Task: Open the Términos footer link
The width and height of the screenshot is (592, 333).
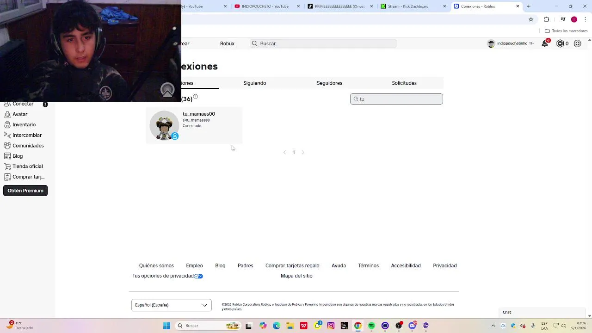Action: tap(368, 266)
